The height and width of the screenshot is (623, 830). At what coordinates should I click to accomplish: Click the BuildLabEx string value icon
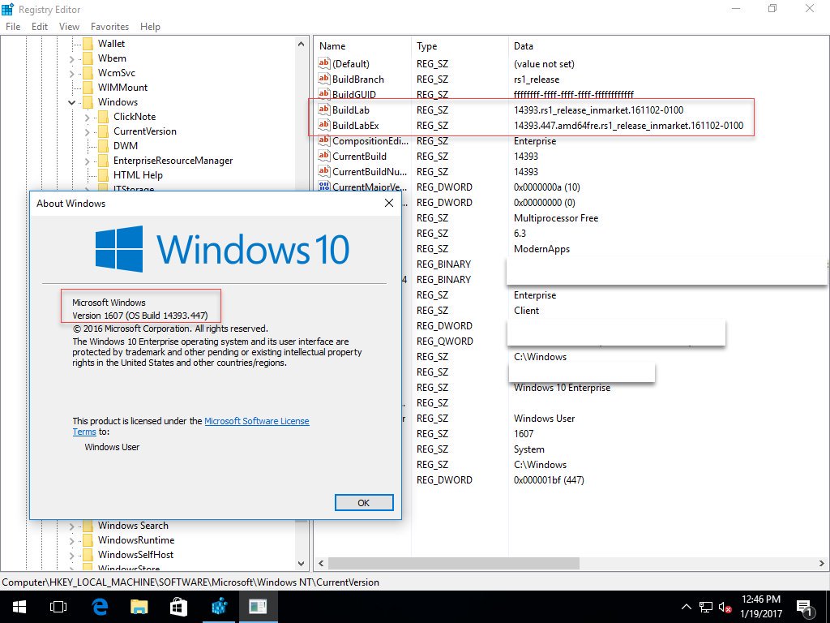coord(324,125)
